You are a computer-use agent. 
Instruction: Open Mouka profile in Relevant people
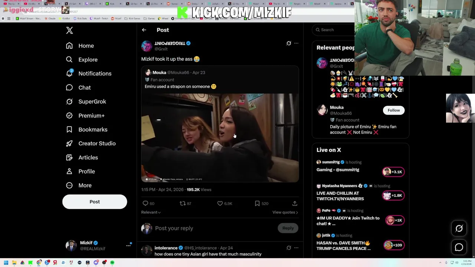337,107
